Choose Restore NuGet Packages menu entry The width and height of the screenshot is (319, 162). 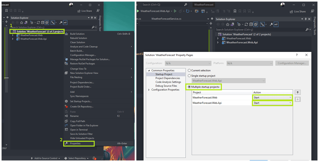click(x=99, y=64)
